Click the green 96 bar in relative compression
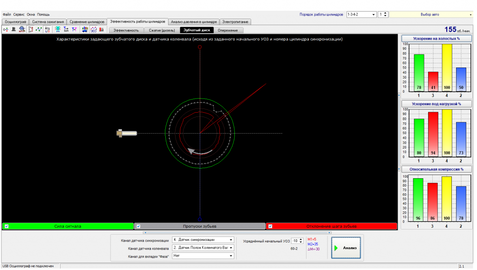Viewport: 477px width, 270px height. click(418, 199)
